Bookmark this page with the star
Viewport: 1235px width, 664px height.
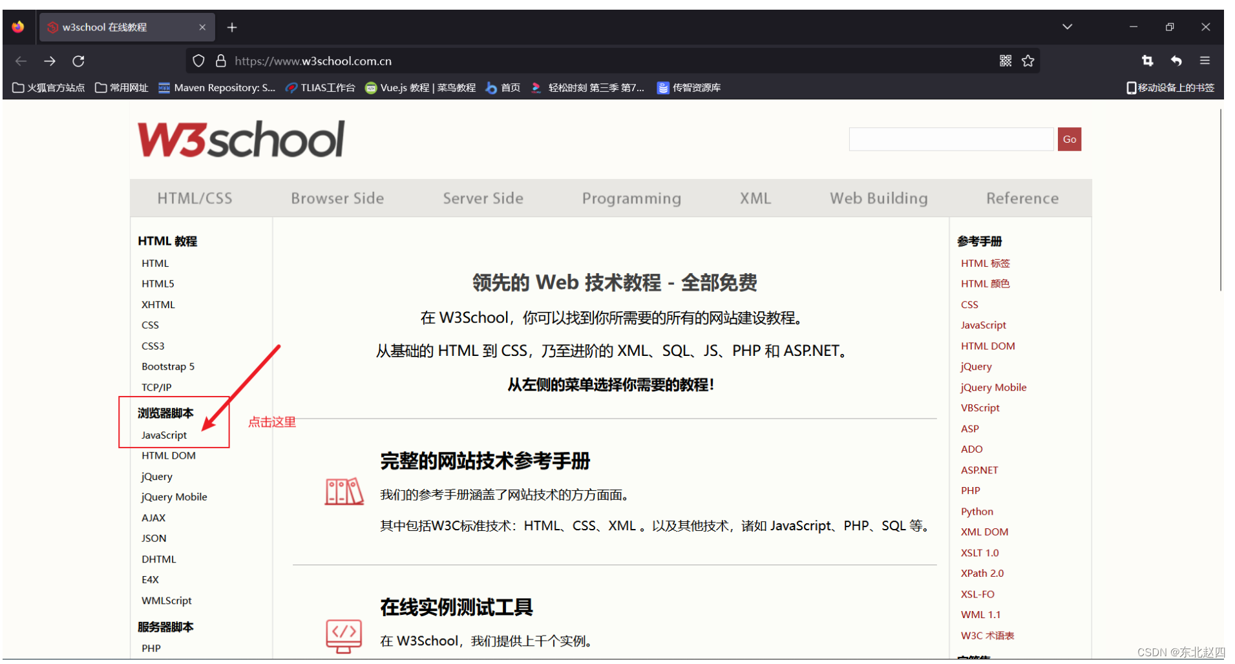(x=1028, y=61)
